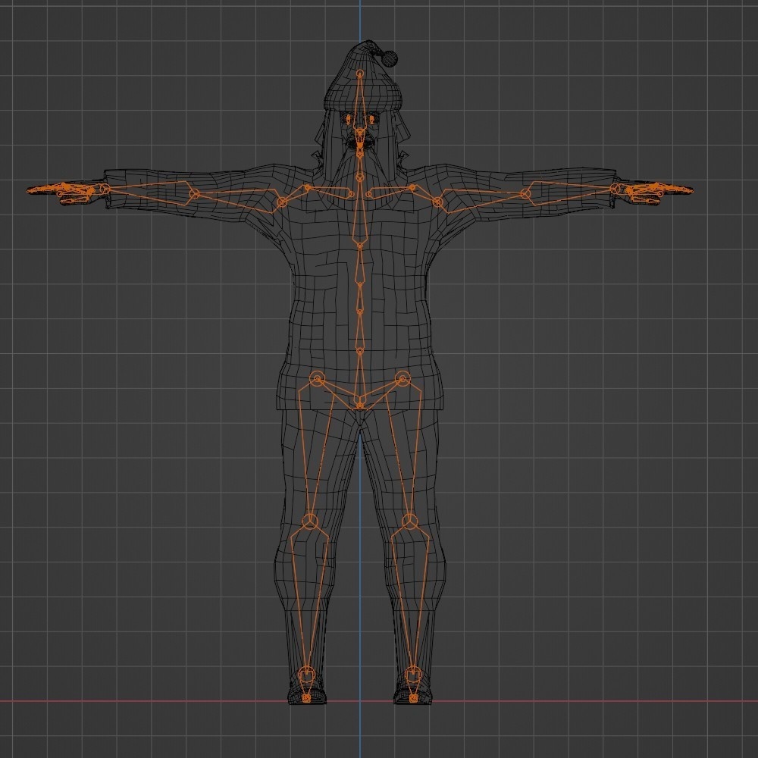Select the shin bone of the screen-right leg
The image size is (758, 758).
pos(411,600)
